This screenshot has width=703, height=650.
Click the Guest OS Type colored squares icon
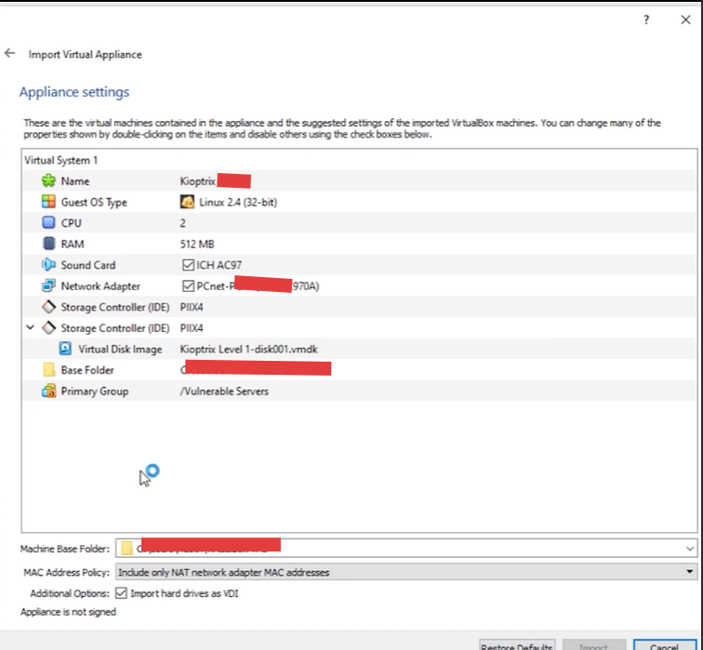48,202
